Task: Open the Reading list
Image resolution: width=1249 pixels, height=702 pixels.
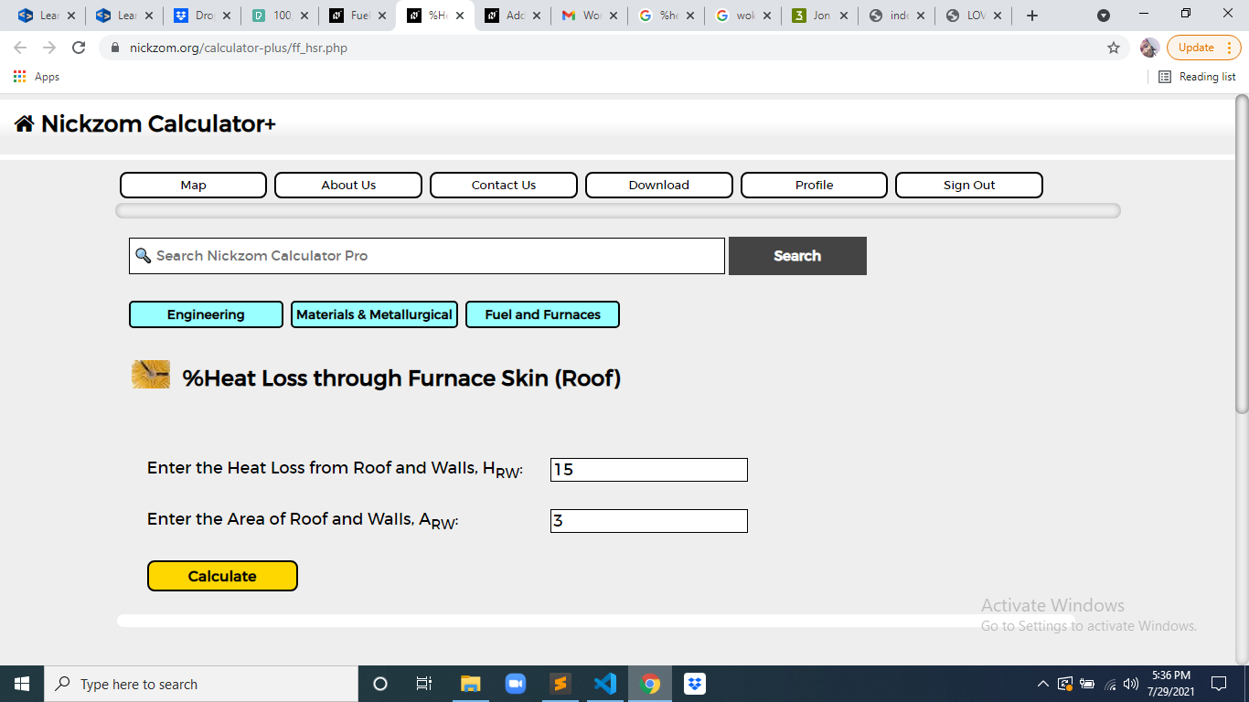Action: point(1197,77)
